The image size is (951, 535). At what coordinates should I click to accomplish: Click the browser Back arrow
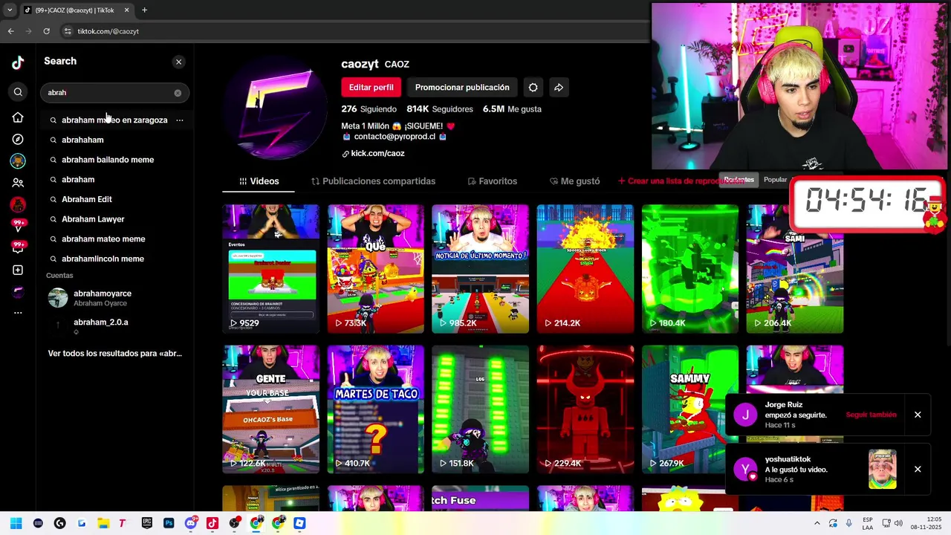pyautogui.click(x=11, y=31)
